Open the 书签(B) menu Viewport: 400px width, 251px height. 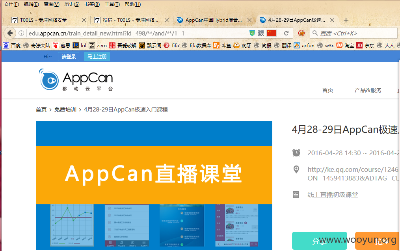click(92, 4)
